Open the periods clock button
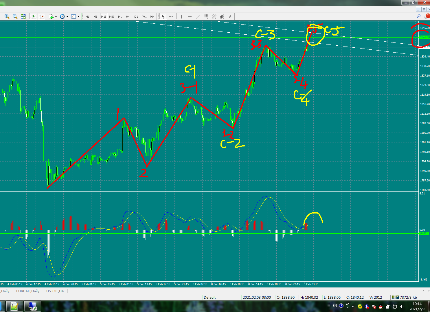 pos(62,17)
